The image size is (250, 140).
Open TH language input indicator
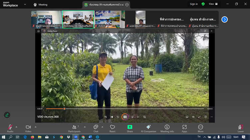point(199,137)
